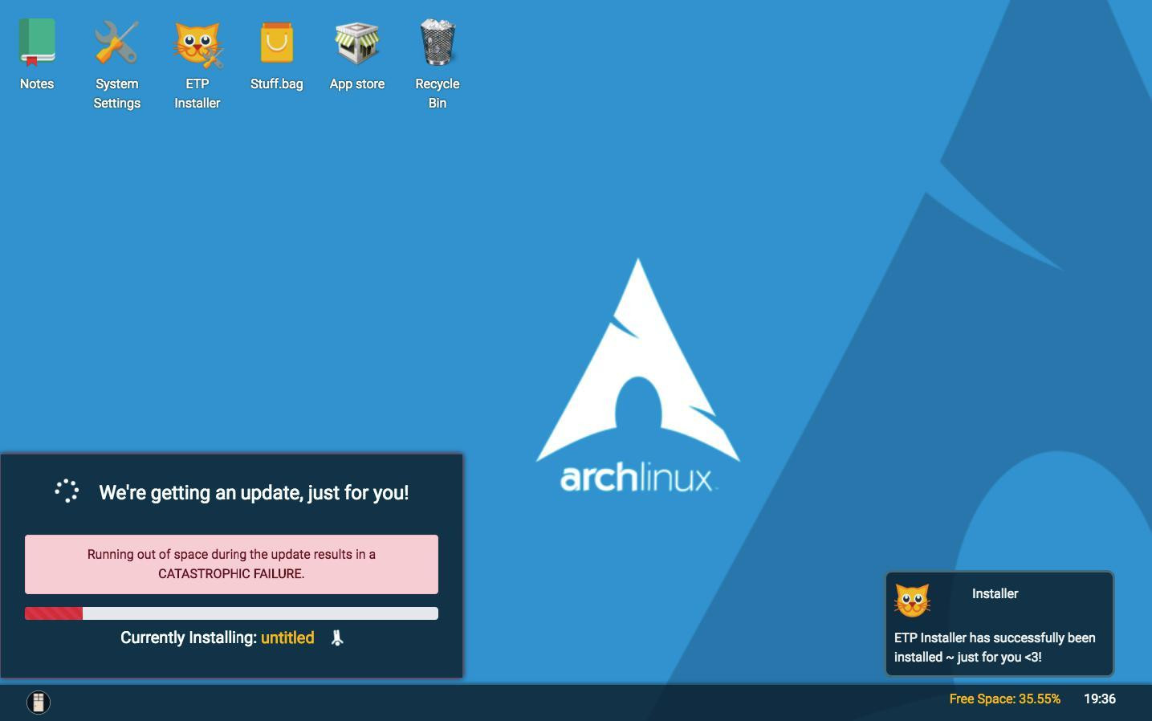Viewport: 1152px width, 721px height.
Task: Click the 'Installer' notification title
Action: [x=995, y=593]
